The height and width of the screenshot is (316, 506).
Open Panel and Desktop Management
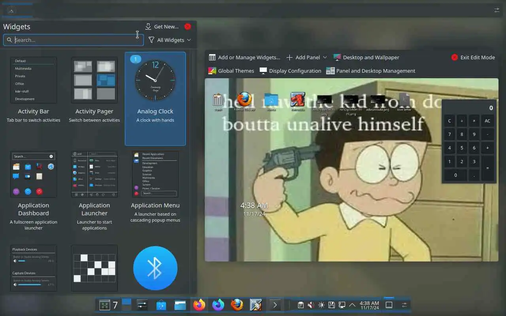coord(370,71)
